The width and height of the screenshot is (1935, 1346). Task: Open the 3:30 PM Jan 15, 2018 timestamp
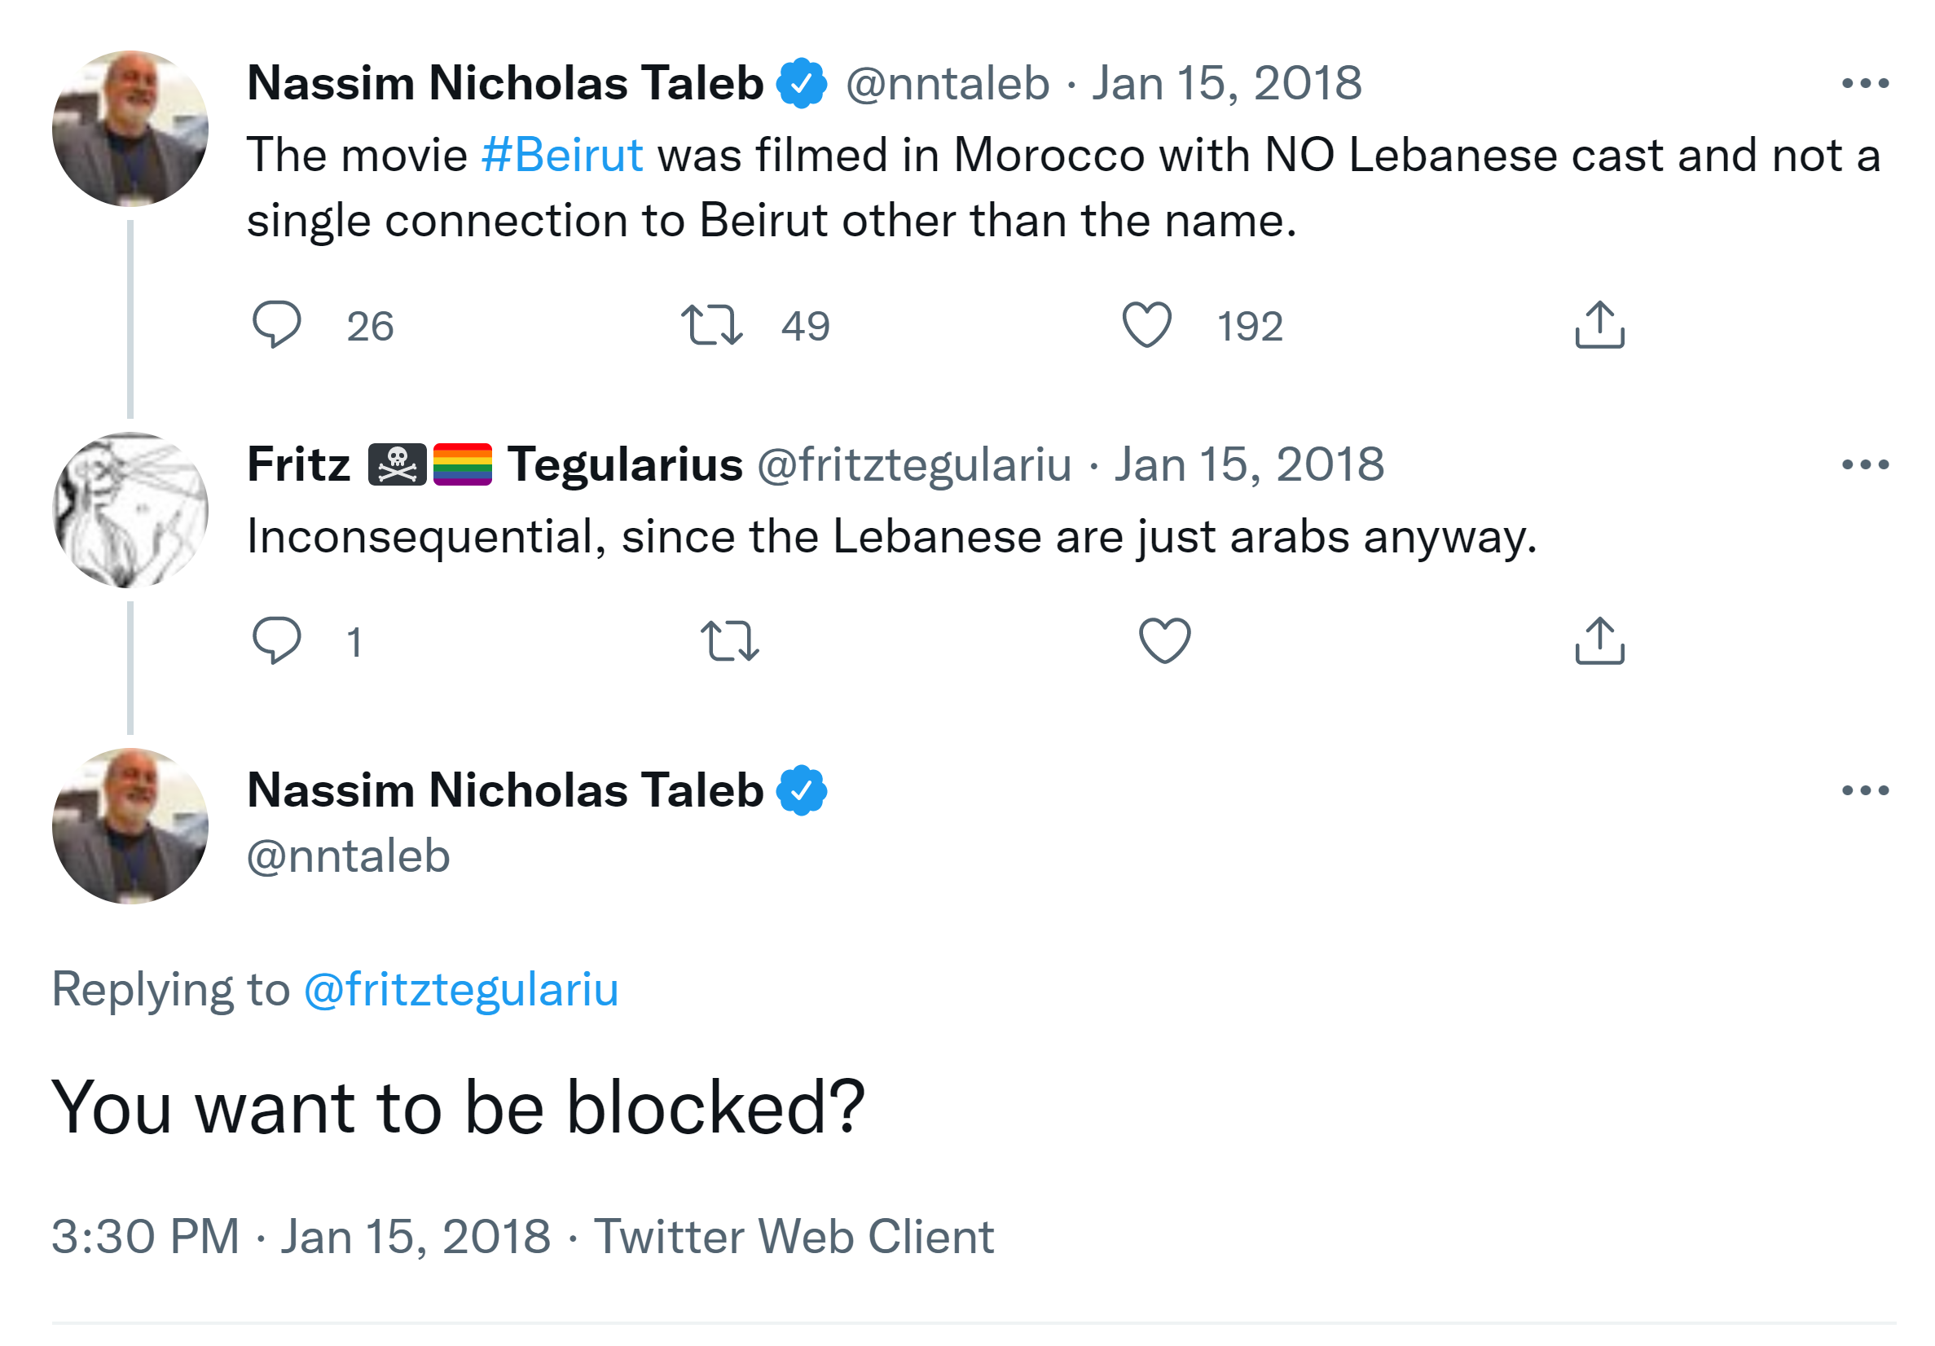(301, 1237)
